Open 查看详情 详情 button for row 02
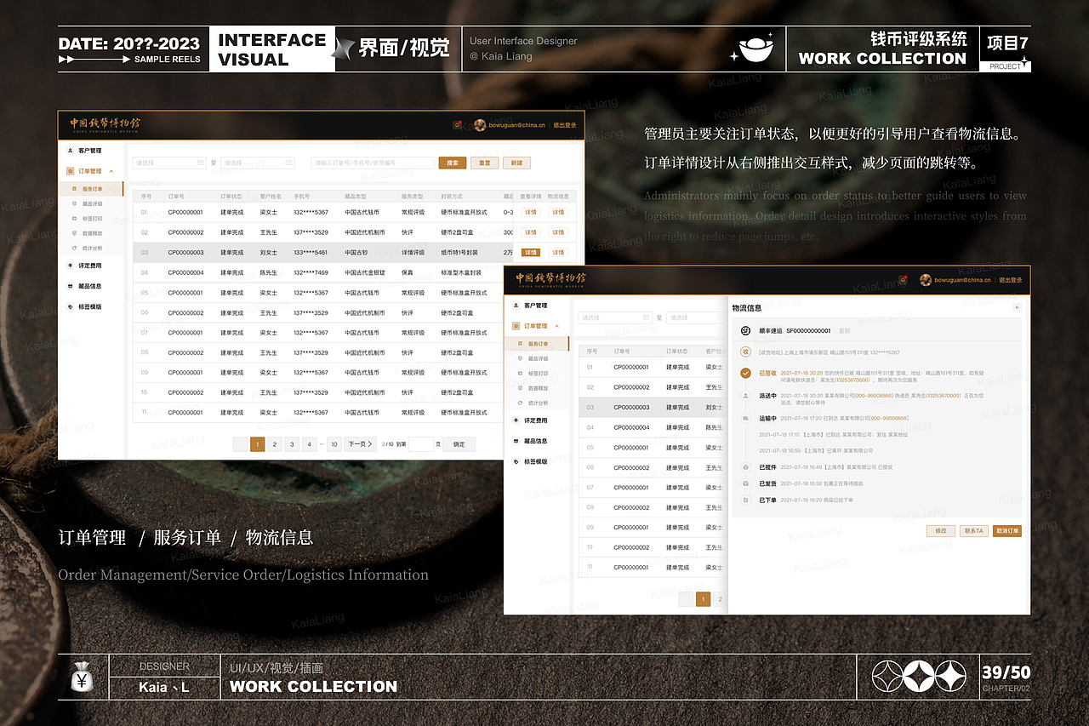Image resolution: width=1089 pixels, height=726 pixels. [531, 232]
